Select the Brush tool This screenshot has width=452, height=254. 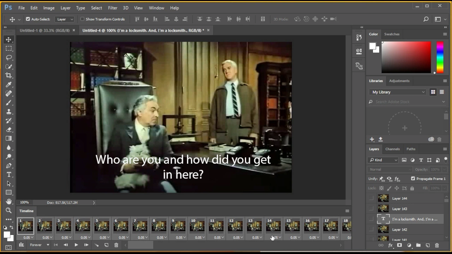(9, 102)
